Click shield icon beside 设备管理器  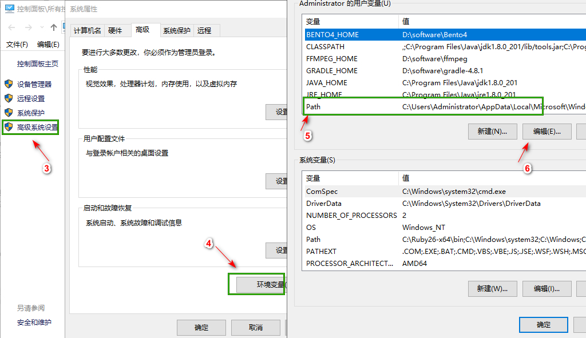[9, 84]
